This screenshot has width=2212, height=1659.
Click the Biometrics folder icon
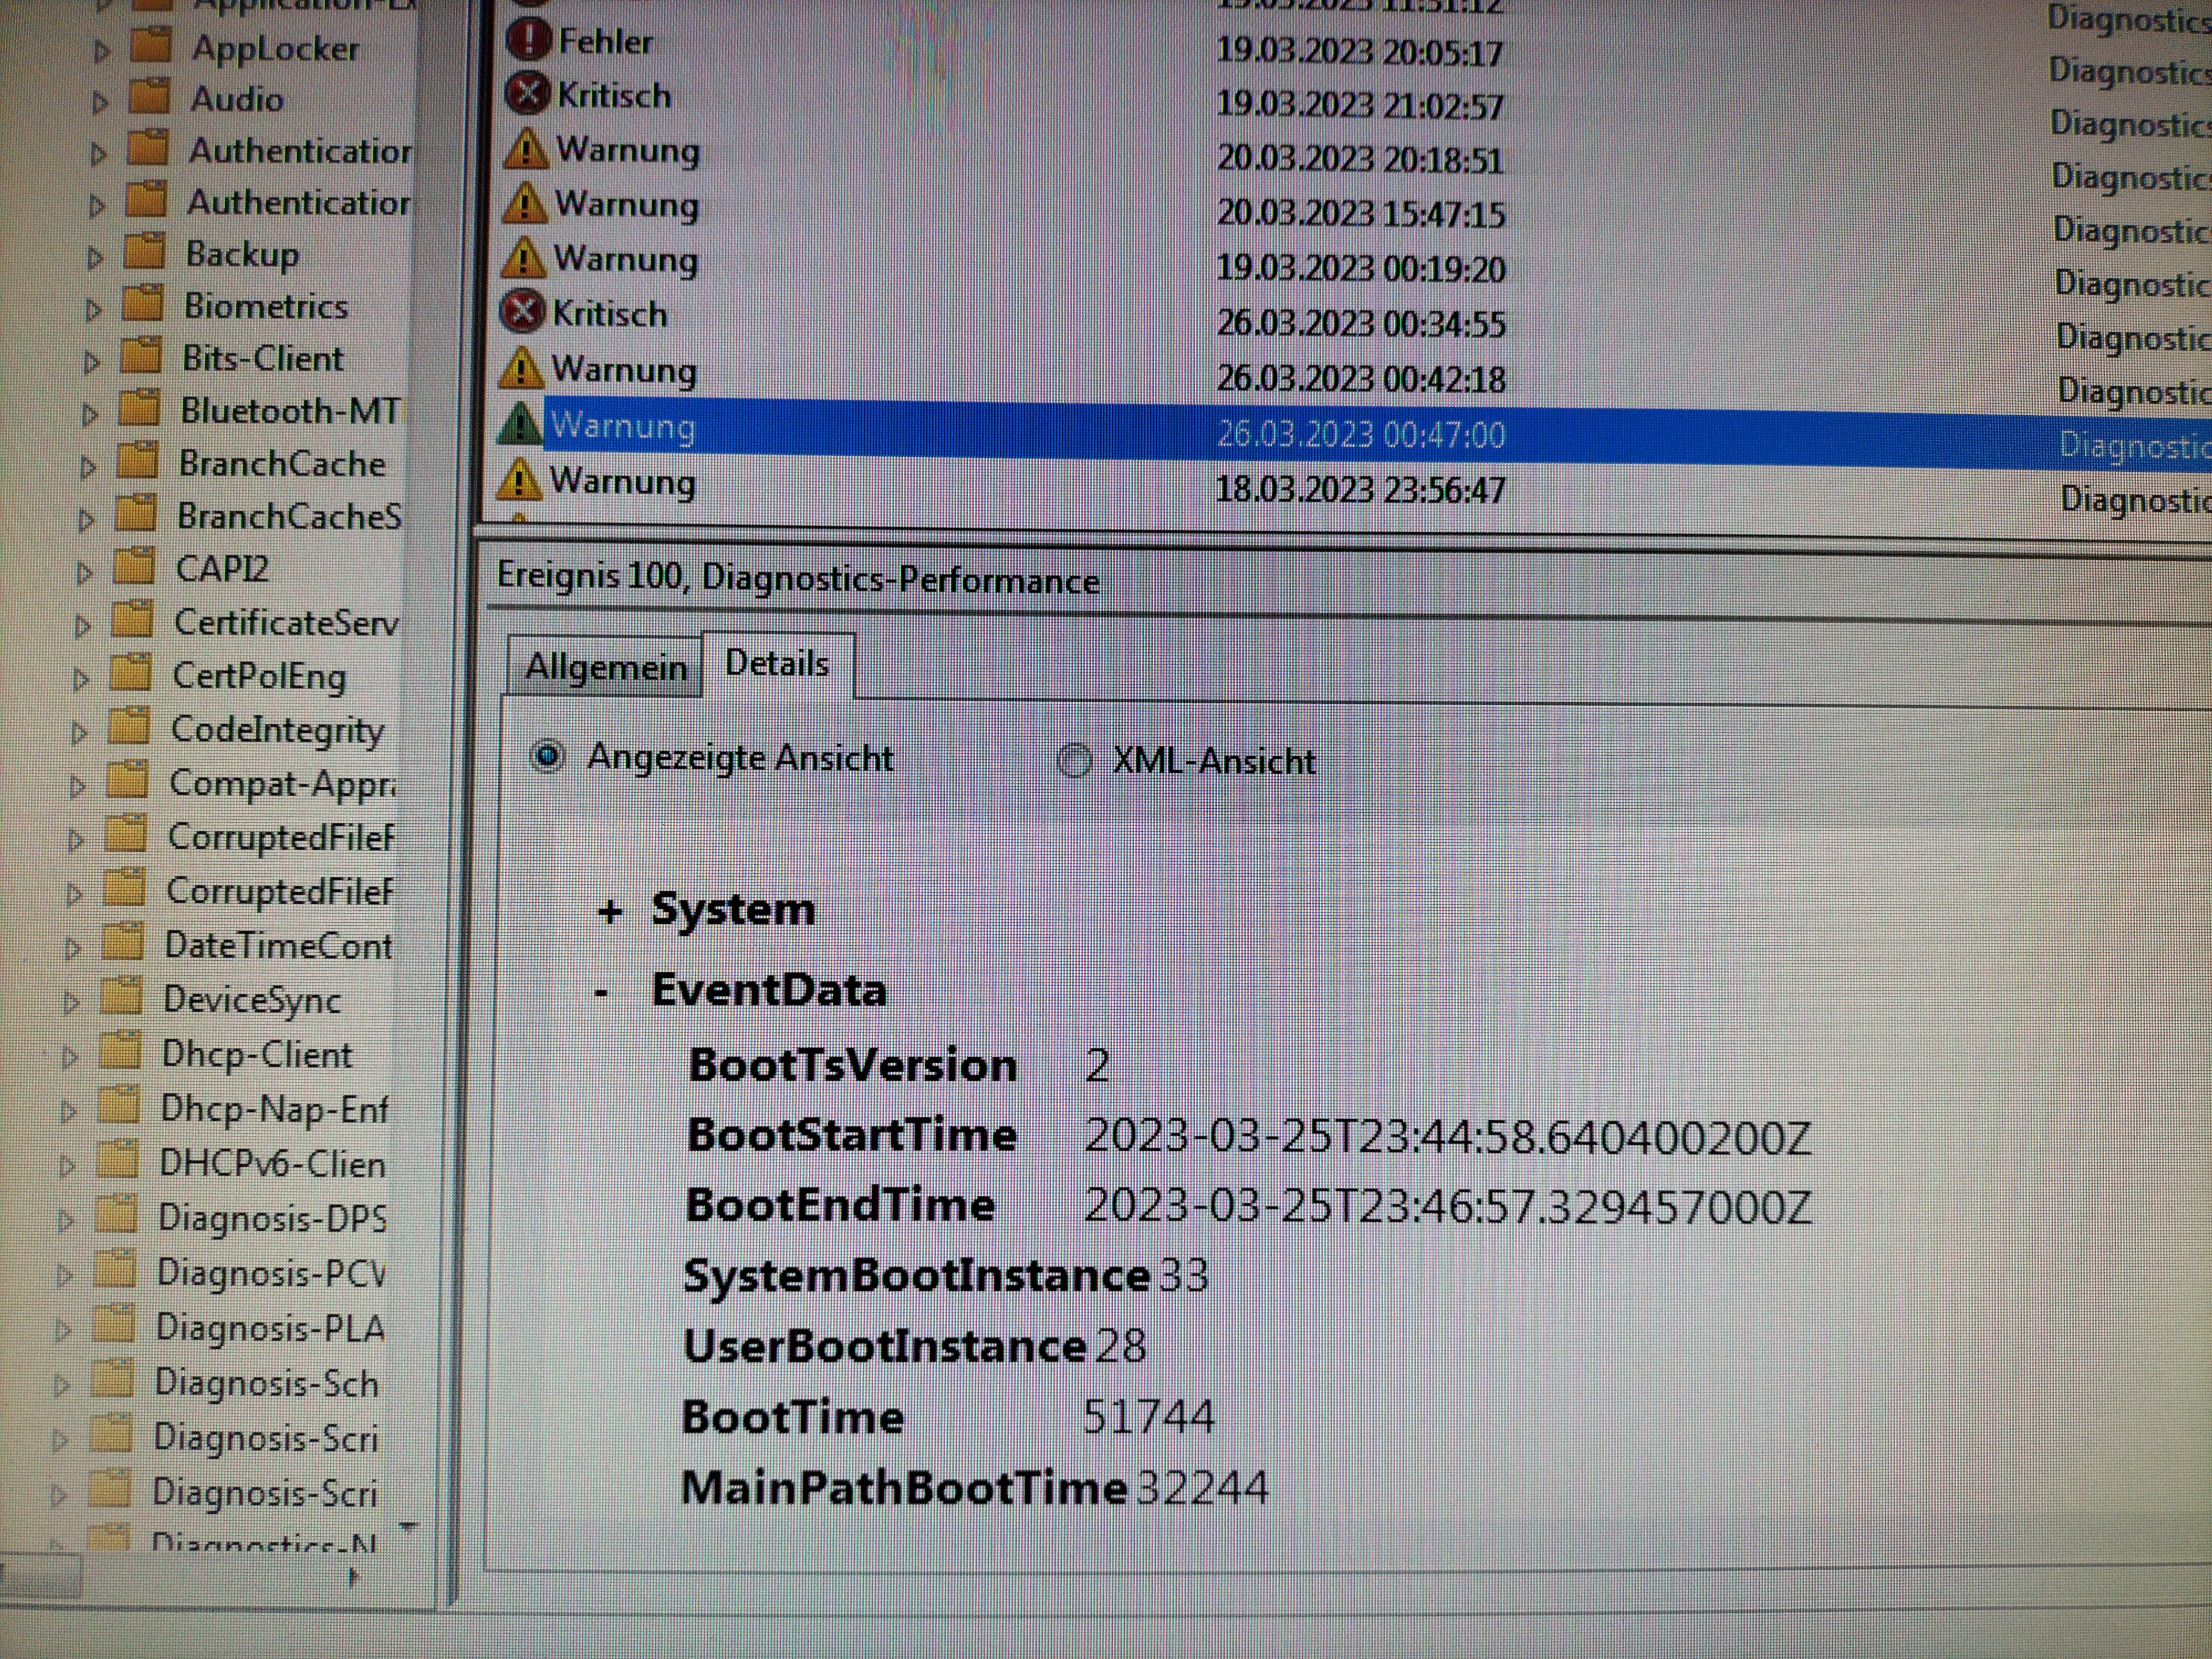(x=142, y=304)
